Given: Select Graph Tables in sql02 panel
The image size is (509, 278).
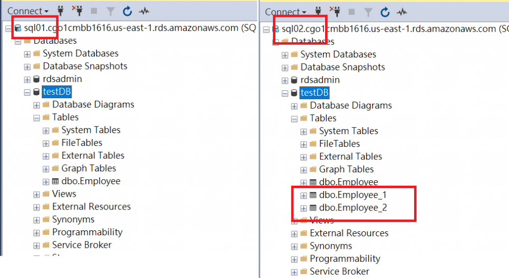Looking at the screenshot, I should pos(346,169).
